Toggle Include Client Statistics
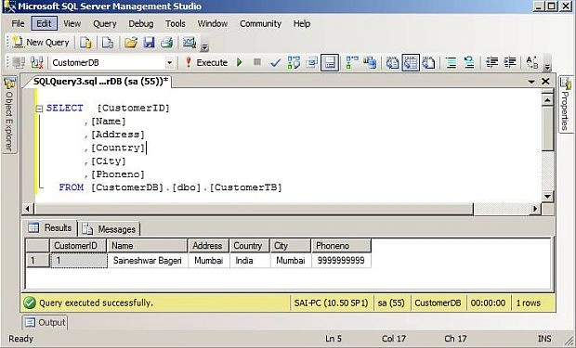576x348 pixels. [x=370, y=63]
